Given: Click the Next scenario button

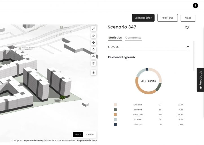Looking at the screenshot, I should coord(188,18).
